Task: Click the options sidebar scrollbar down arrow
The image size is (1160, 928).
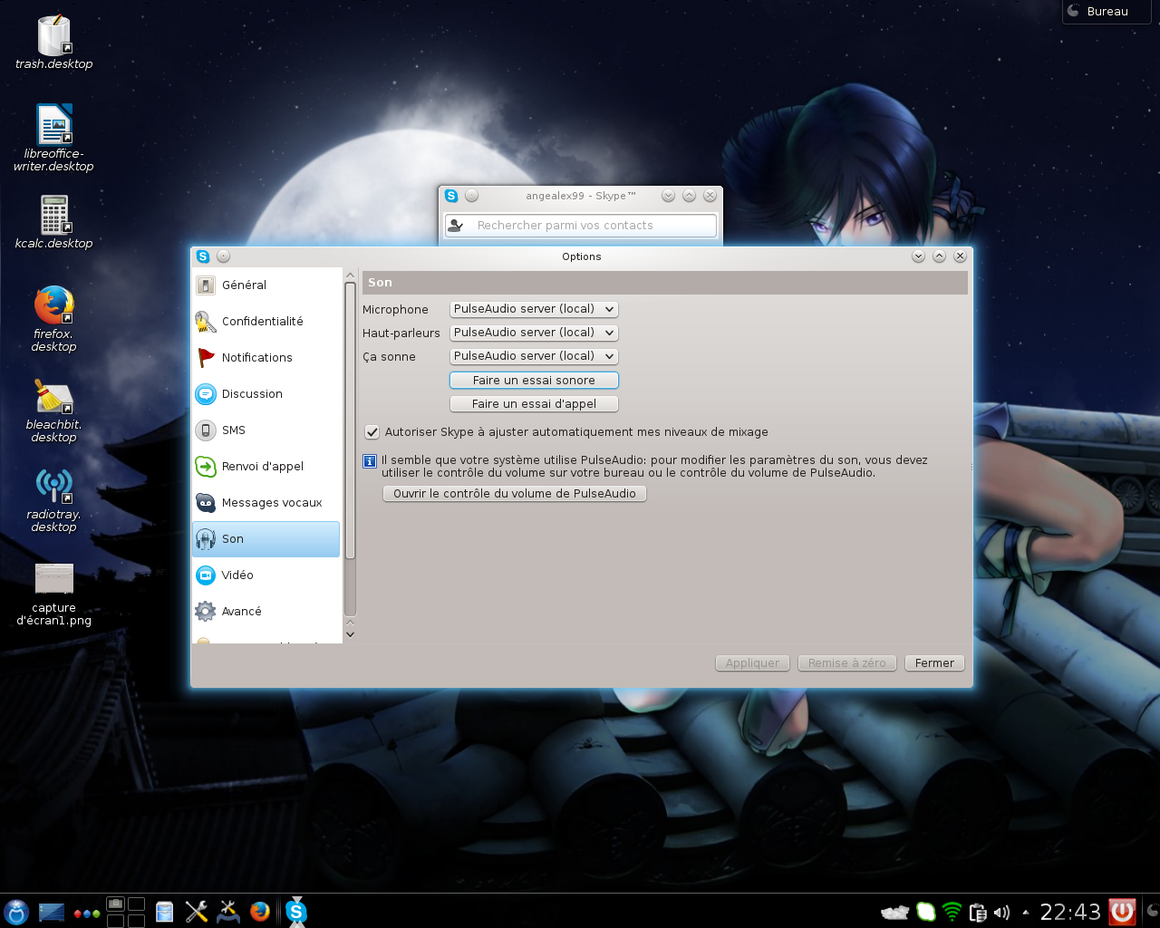Action: [350, 634]
